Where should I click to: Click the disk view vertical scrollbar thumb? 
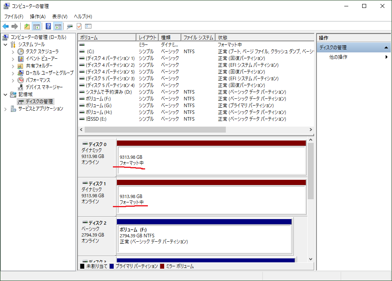311,171
